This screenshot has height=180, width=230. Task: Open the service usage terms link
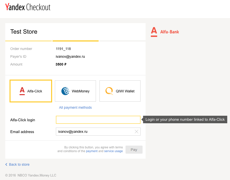coord(113,151)
